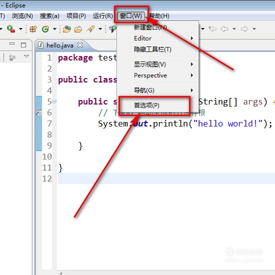Open the View Menu triangle in left panel
The width and height of the screenshot is (275, 275).
coord(26,56)
